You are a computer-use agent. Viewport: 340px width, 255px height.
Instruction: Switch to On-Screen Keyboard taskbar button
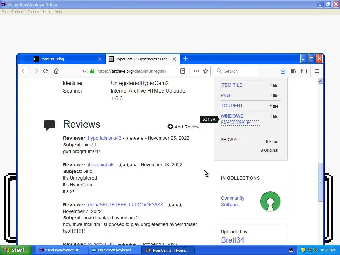115,250
